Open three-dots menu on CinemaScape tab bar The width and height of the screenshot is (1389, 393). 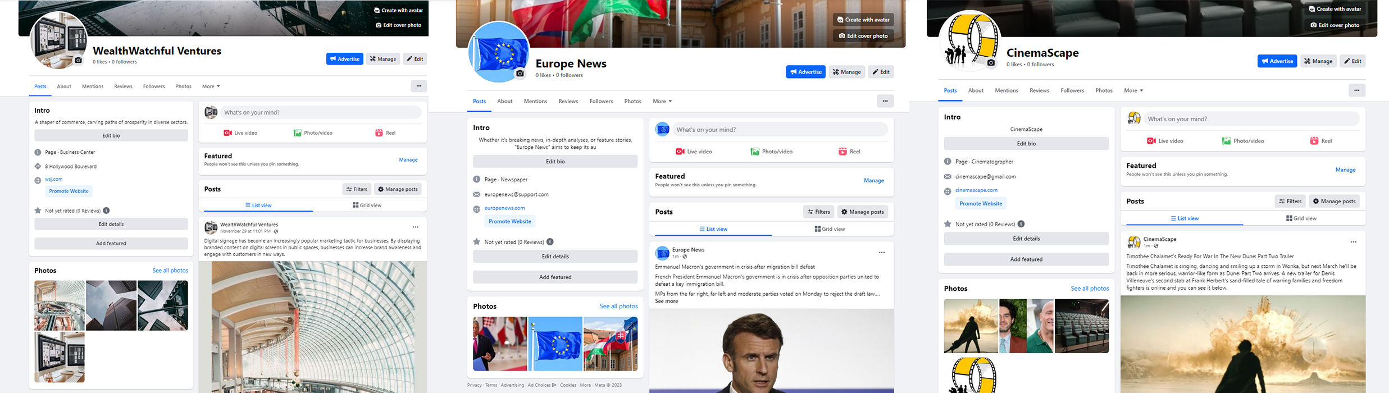(1356, 90)
